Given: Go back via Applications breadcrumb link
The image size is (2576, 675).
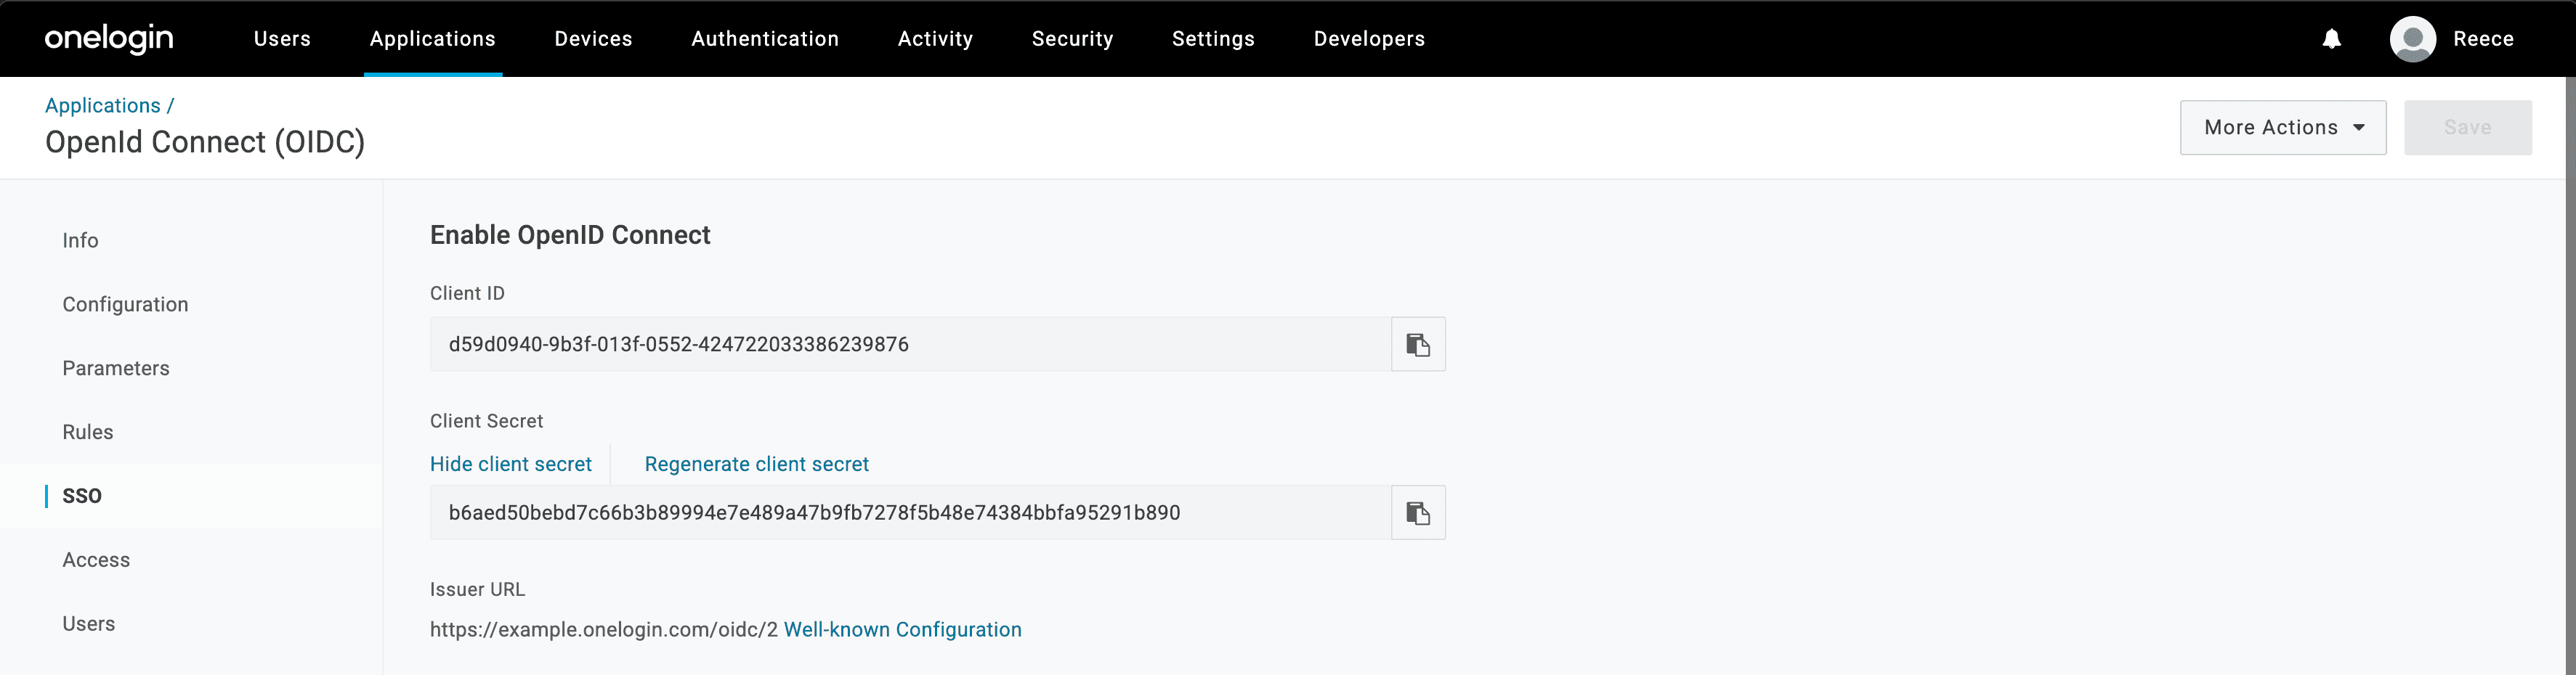Looking at the screenshot, I should point(103,106).
